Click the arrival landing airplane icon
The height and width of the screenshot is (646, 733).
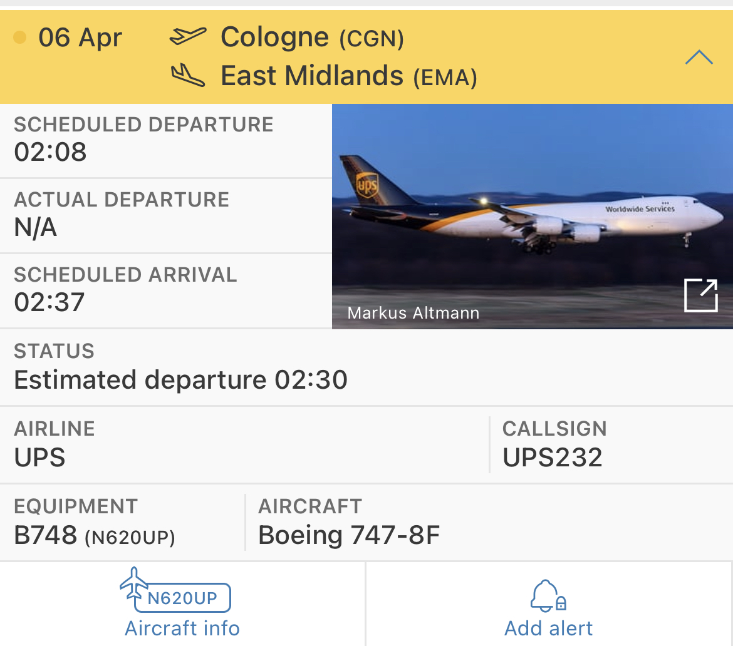pyautogui.click(x=187, y=76)
